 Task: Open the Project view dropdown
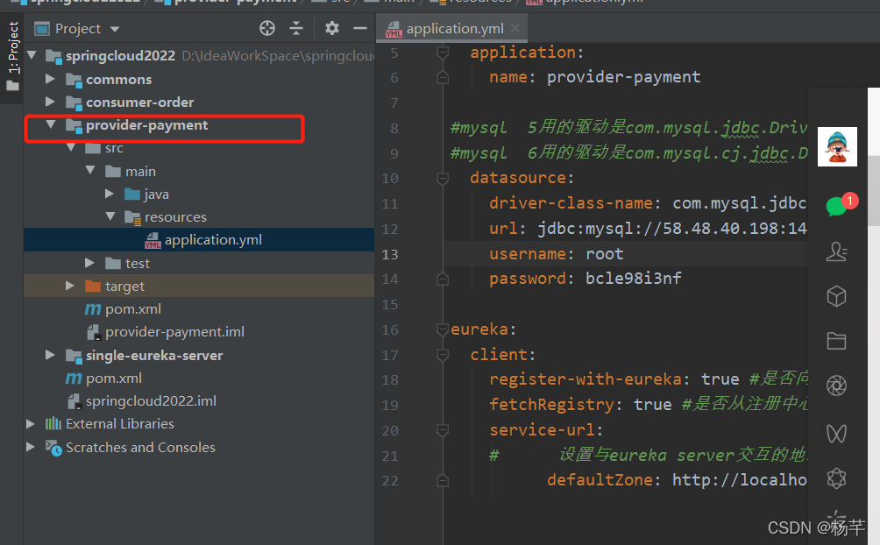point(115,29)
